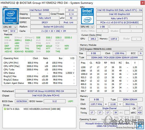Click the VMX feature label
This screenshot has width=145, height=130.
pos(17,46)
